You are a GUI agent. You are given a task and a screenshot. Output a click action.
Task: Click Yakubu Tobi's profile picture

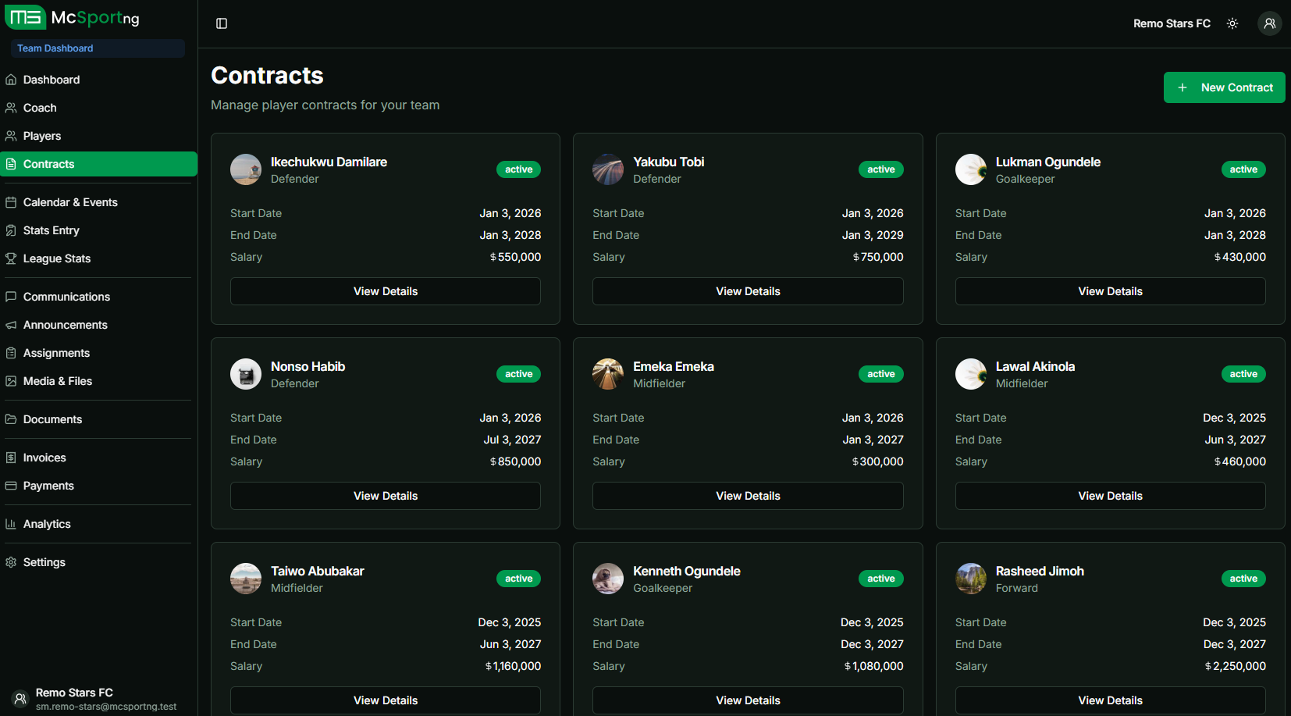pos(608,169)
